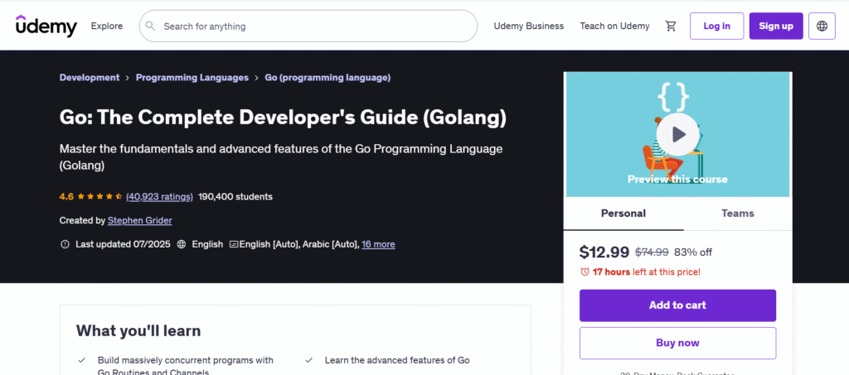Select the Personal tab
849x375 pixels.
(x=623, y=214)
